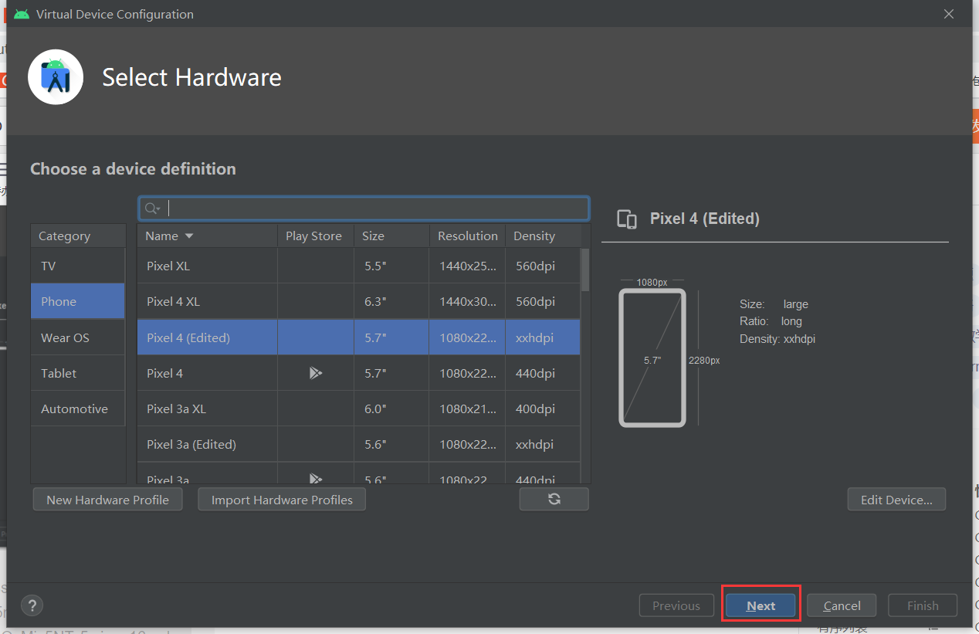Click the Edit Device button
Image resolution: width=979 pixels, height=634 pixels.
tap(896, 500)
